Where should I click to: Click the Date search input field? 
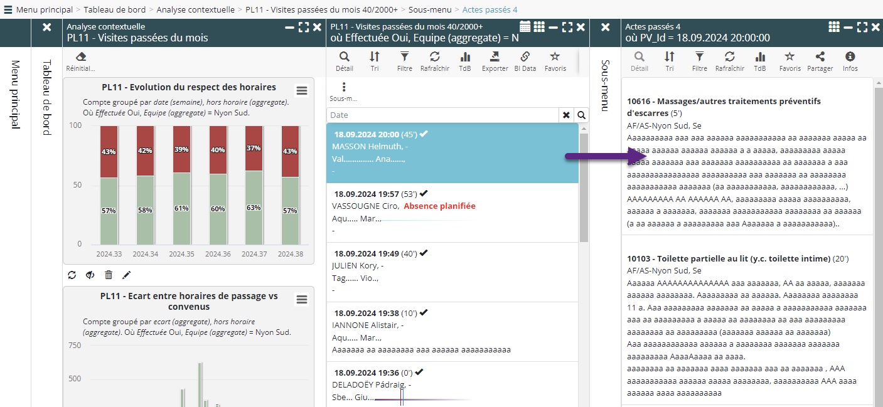pos(442,115)
